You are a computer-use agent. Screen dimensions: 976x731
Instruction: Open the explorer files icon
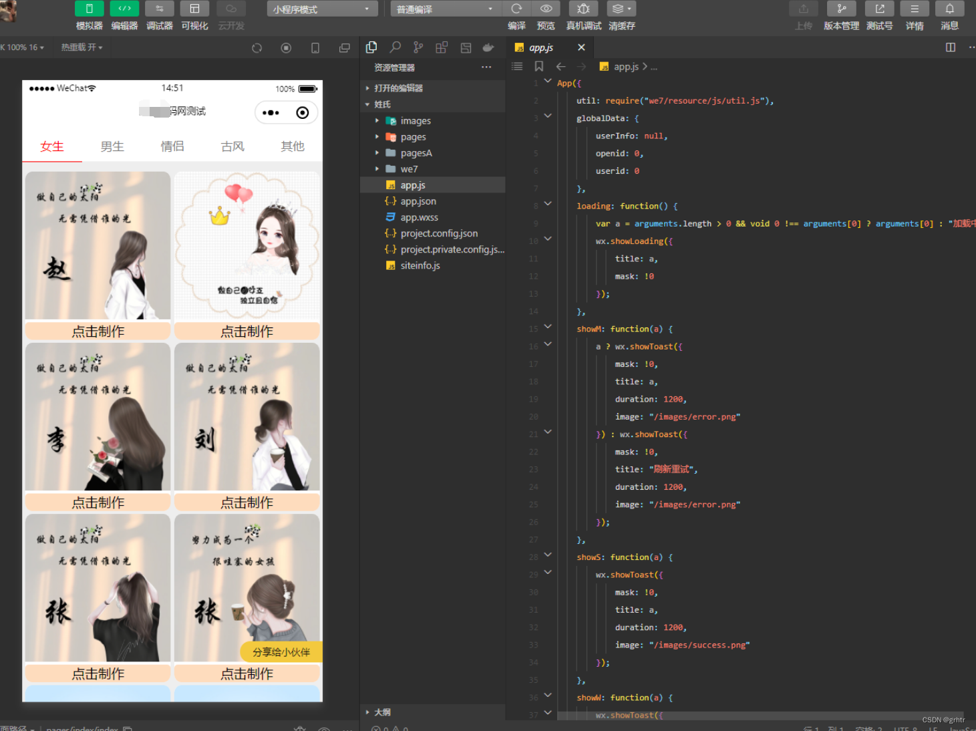click(x=371, y=47)
